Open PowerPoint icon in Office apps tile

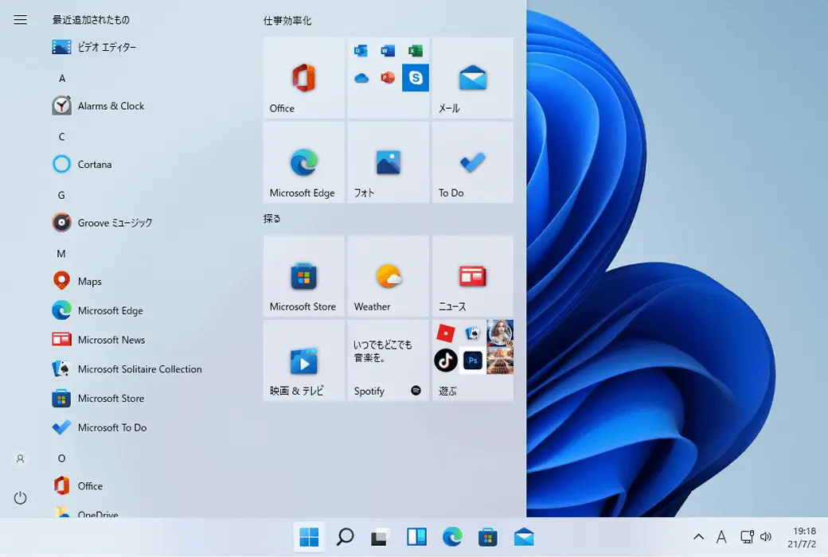point(388,78)
